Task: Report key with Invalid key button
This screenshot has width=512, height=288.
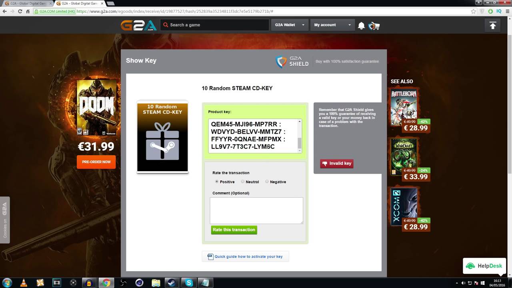Action: point(337,163)
